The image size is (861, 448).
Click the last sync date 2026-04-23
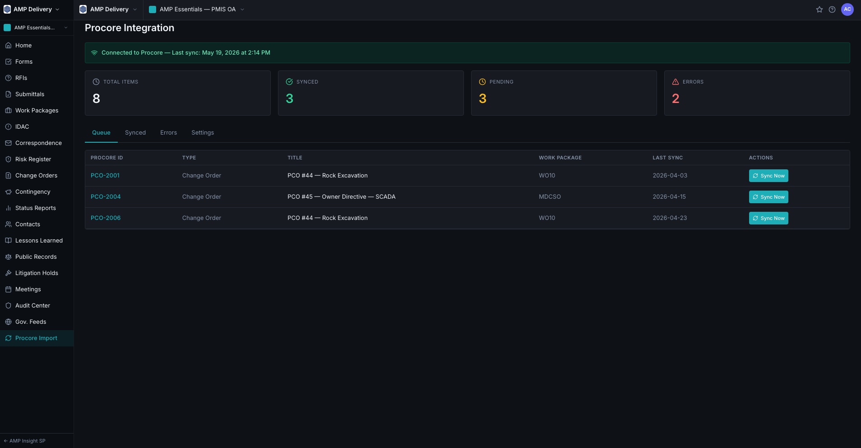670,218
